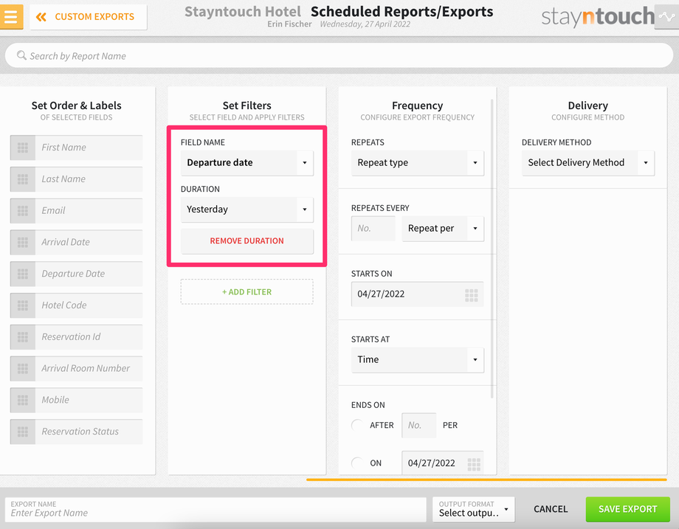The width and height of the screenshot is (679, 529).
Task: Click the Export Name input field
Action: (216, 509)
